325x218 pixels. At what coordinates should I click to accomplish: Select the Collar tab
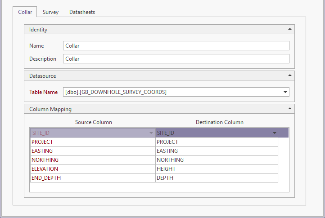pyautogui.click(x=25, y=12)
